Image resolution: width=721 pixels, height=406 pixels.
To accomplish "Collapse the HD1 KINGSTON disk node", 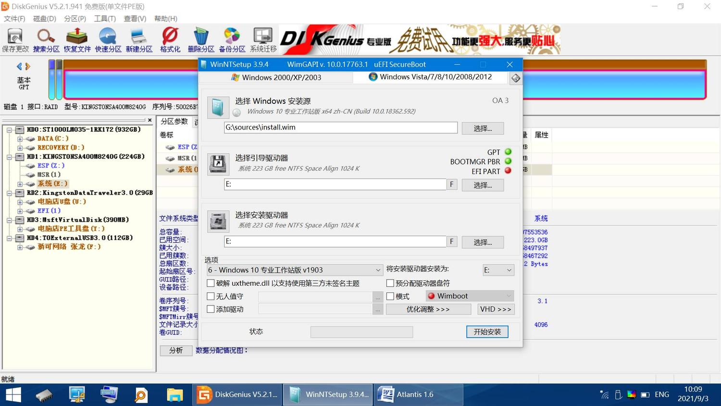I will tap(10, 157).
